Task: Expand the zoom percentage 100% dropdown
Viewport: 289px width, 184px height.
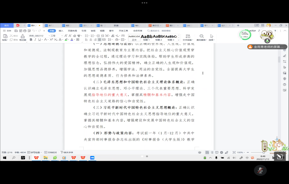Action: coord(240,152)
